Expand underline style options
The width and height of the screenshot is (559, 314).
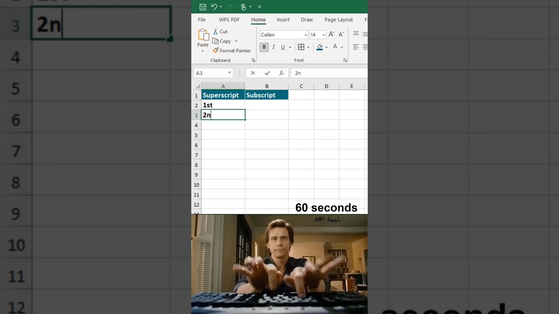pyautogui.click(x=290, y=47)
